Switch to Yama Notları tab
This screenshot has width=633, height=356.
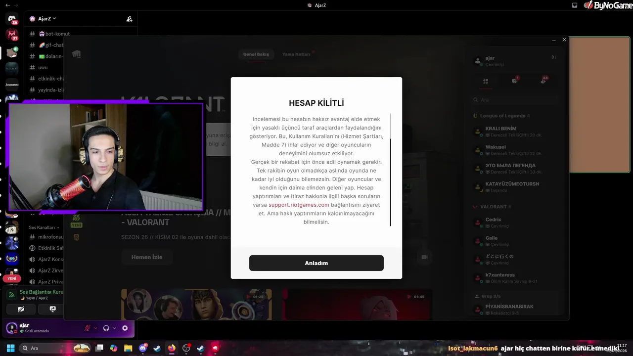coord(296,54)
